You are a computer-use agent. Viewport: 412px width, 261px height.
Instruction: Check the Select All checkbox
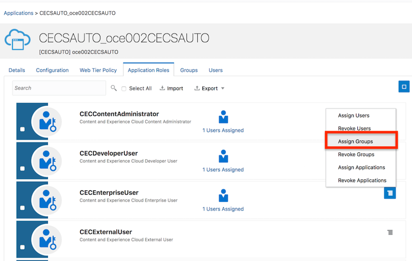[124, 89]
